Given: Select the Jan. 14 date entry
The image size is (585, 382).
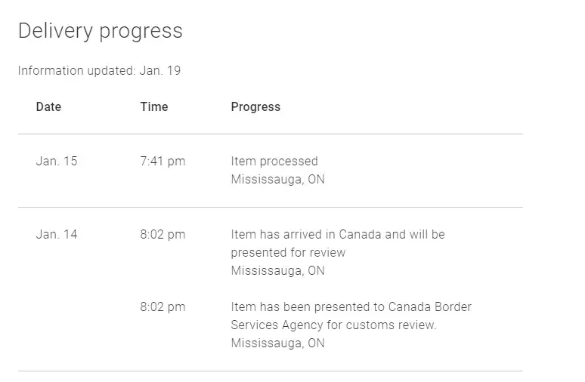Looking at the screenshot, I should (x=57, y=235).
